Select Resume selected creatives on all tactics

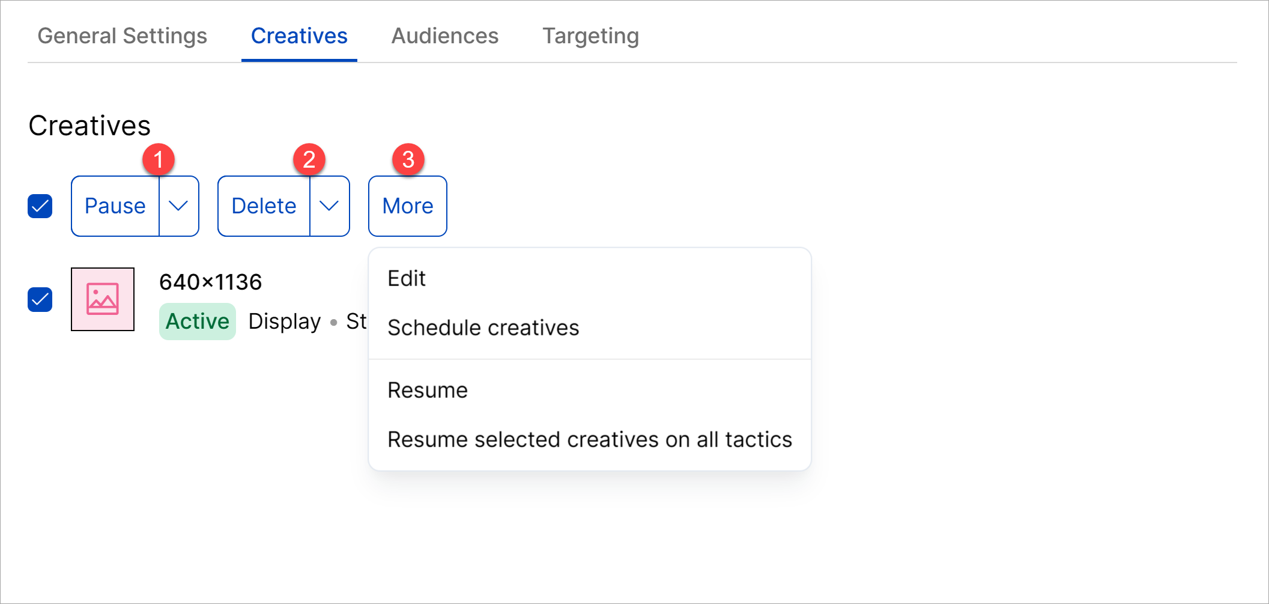tap(589, 440)
